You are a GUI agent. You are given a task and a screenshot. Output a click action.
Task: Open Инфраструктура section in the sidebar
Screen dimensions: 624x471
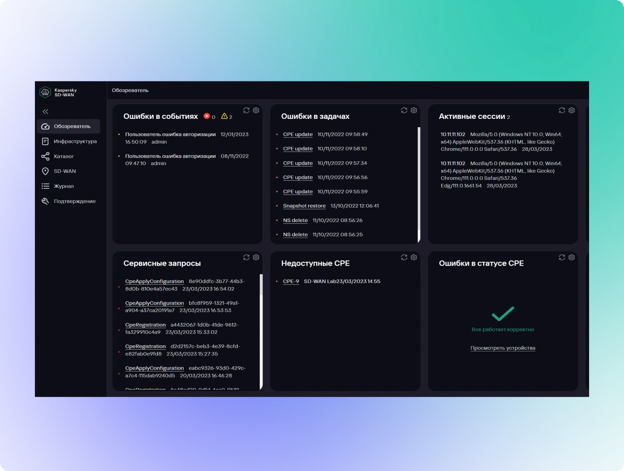point(69,141)
